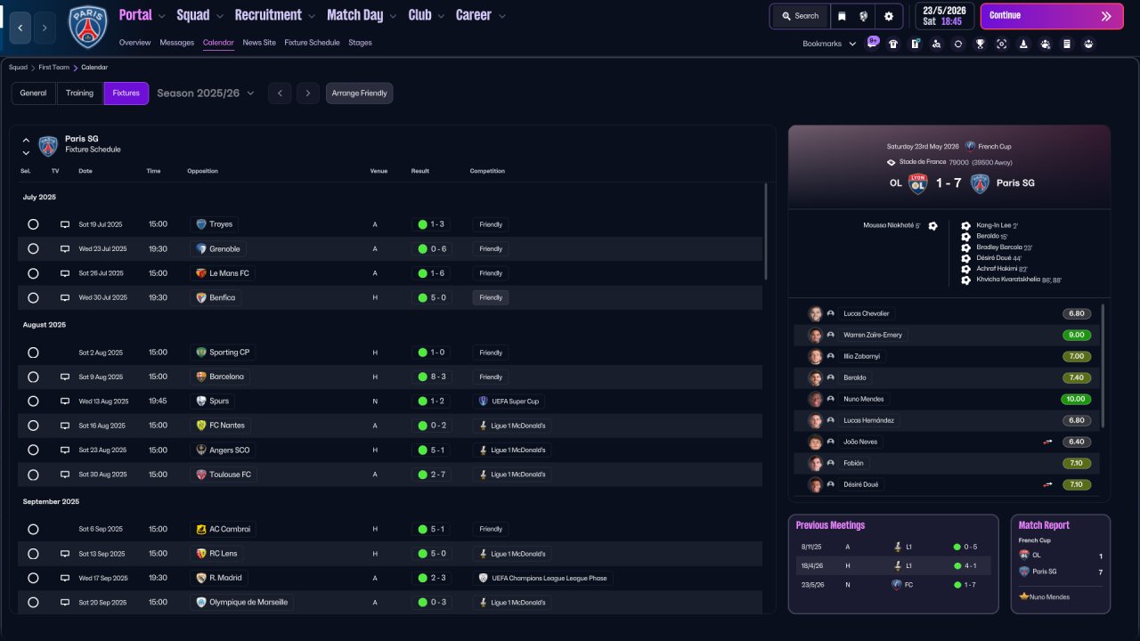This screenshot has height=641, width=1140.
Task: Click the Arrange Friendly button
Action: click(360, 93)
